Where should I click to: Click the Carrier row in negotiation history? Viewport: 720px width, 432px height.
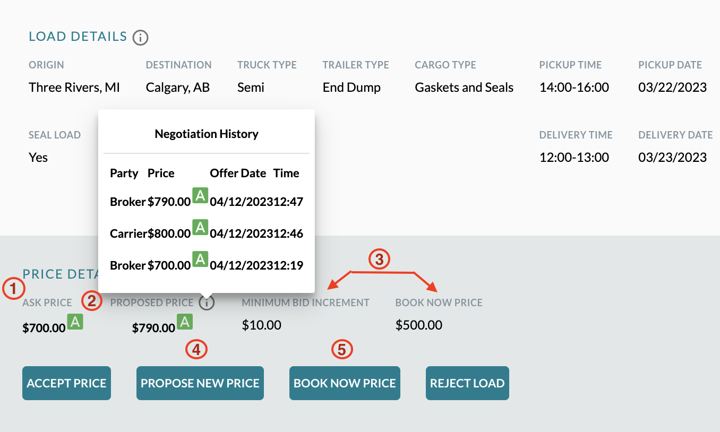207,233
